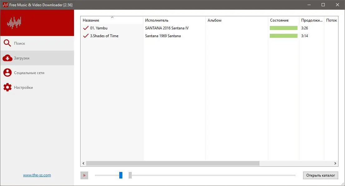Click the red gear settings icon
Viewport: 345px width, 186px height.
(7, 87)
